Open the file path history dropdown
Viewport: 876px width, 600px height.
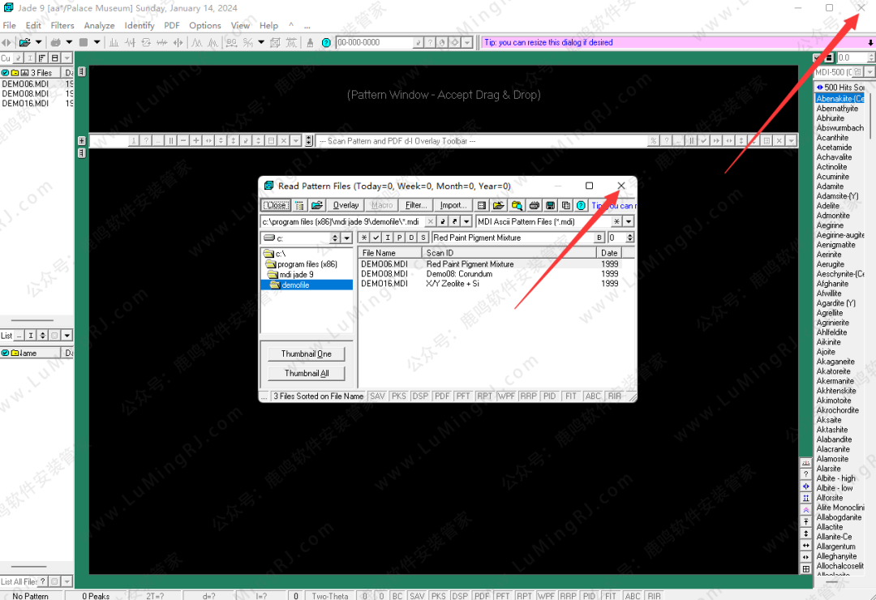pos(466,221)
